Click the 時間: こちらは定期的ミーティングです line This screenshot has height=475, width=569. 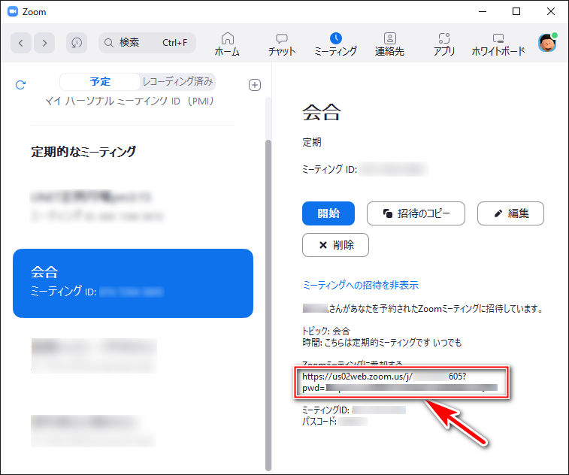pyautogui.click(x=382, y=342)
